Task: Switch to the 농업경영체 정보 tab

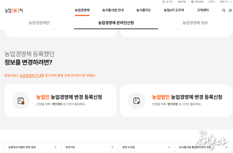Action: coord(195,23)
